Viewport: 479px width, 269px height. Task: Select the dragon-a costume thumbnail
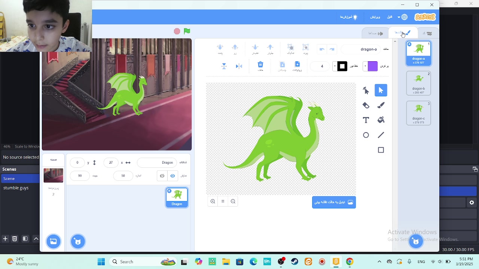pyautogui.click(x=418, y=53)
